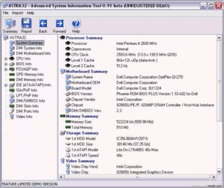This screenshot has width=224, height=188.
Task: Click the PCI/AGP Info card icon
Action: pos(12,69)
